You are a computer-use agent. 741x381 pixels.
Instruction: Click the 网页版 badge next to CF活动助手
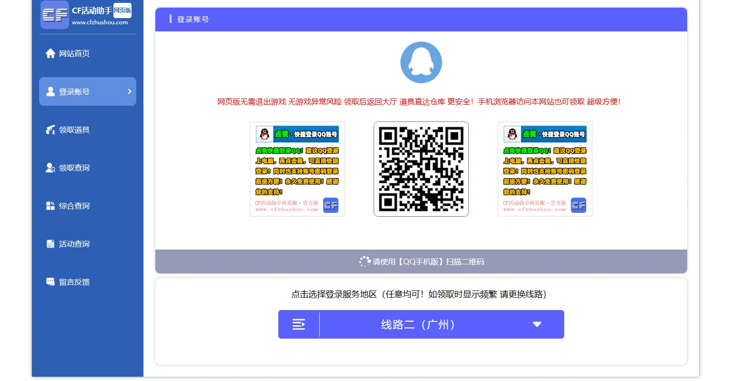coord(122,10)
